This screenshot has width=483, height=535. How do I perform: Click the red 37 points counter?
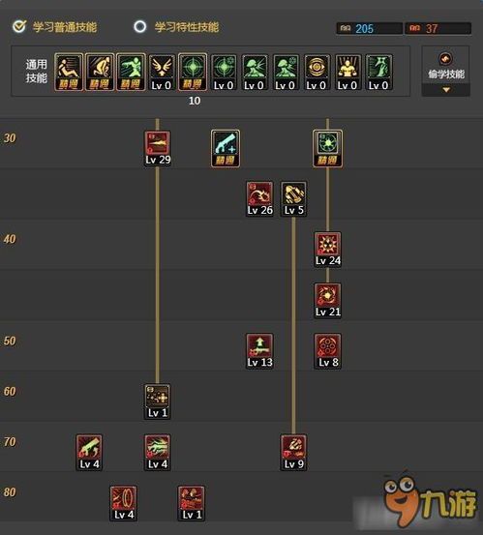click(438, 28)
